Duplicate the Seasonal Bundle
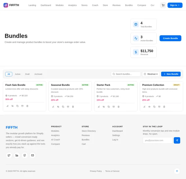Screen dimensions: 186x179 63,107
